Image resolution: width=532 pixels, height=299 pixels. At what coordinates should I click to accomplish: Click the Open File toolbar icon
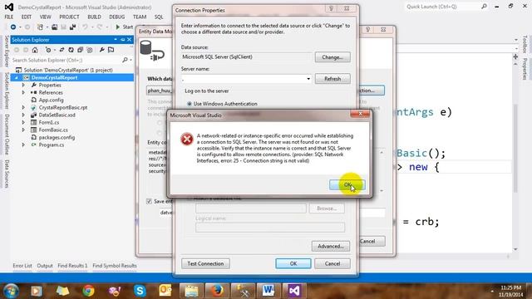point(54,27)
